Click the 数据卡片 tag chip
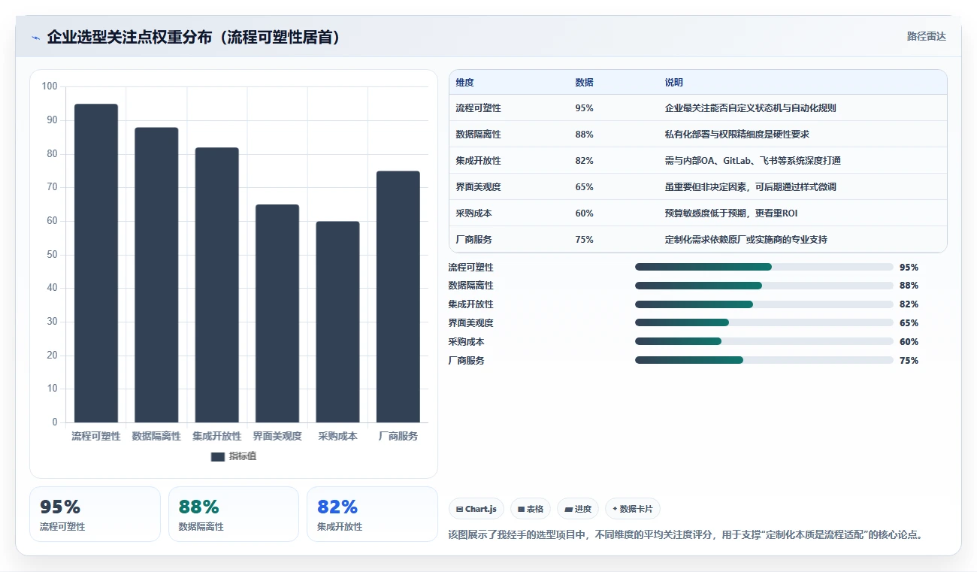The width and height of the screenshot is (977, 572). [633, 509]
